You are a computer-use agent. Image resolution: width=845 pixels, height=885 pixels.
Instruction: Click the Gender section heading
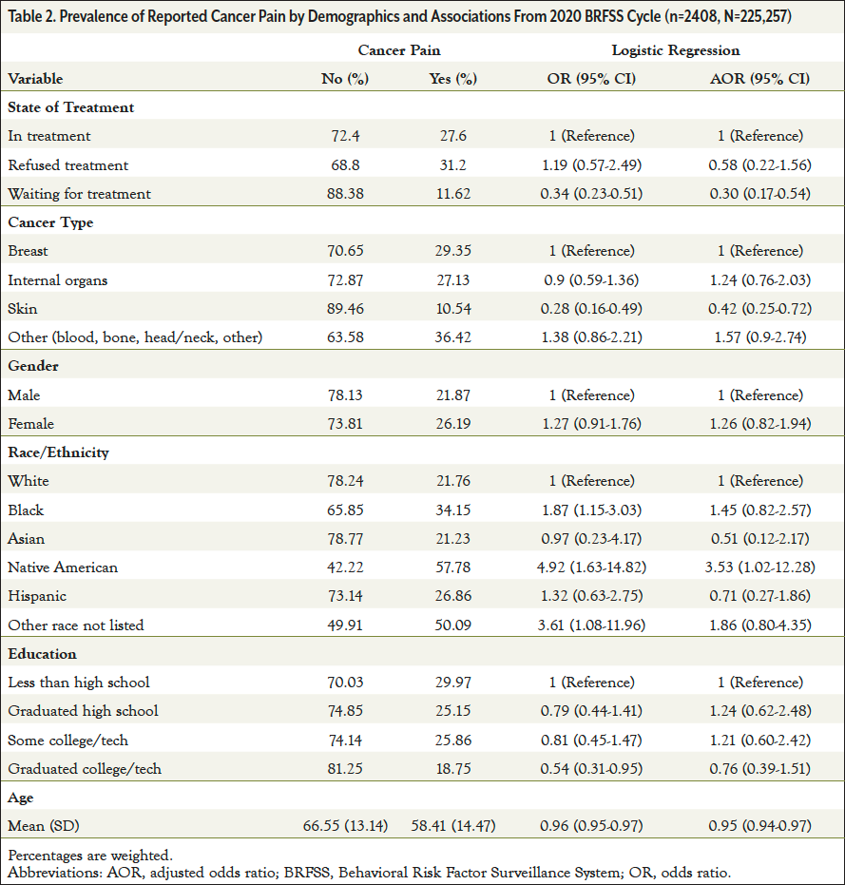[32, 366]
